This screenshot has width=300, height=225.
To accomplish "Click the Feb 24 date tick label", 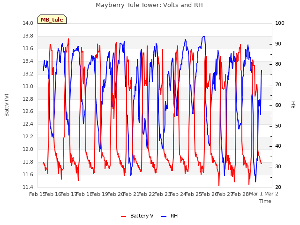I will pos(178,194).
